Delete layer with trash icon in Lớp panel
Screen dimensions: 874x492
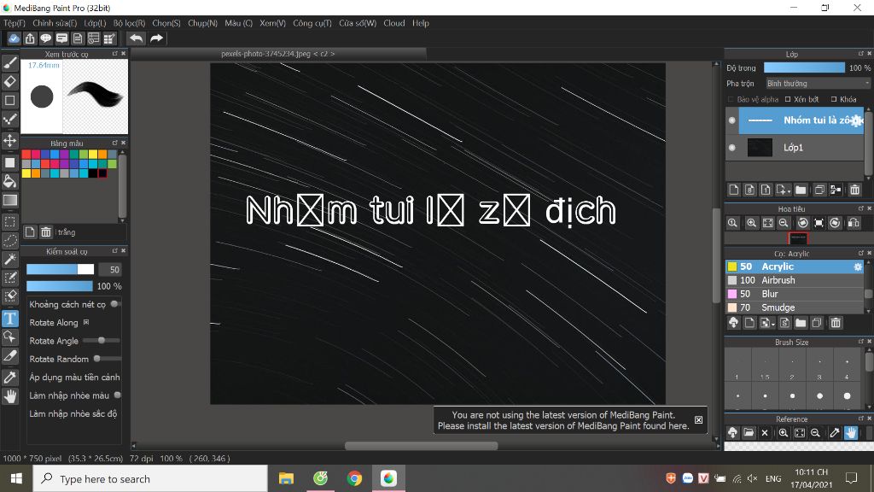[x=854, y=190]
